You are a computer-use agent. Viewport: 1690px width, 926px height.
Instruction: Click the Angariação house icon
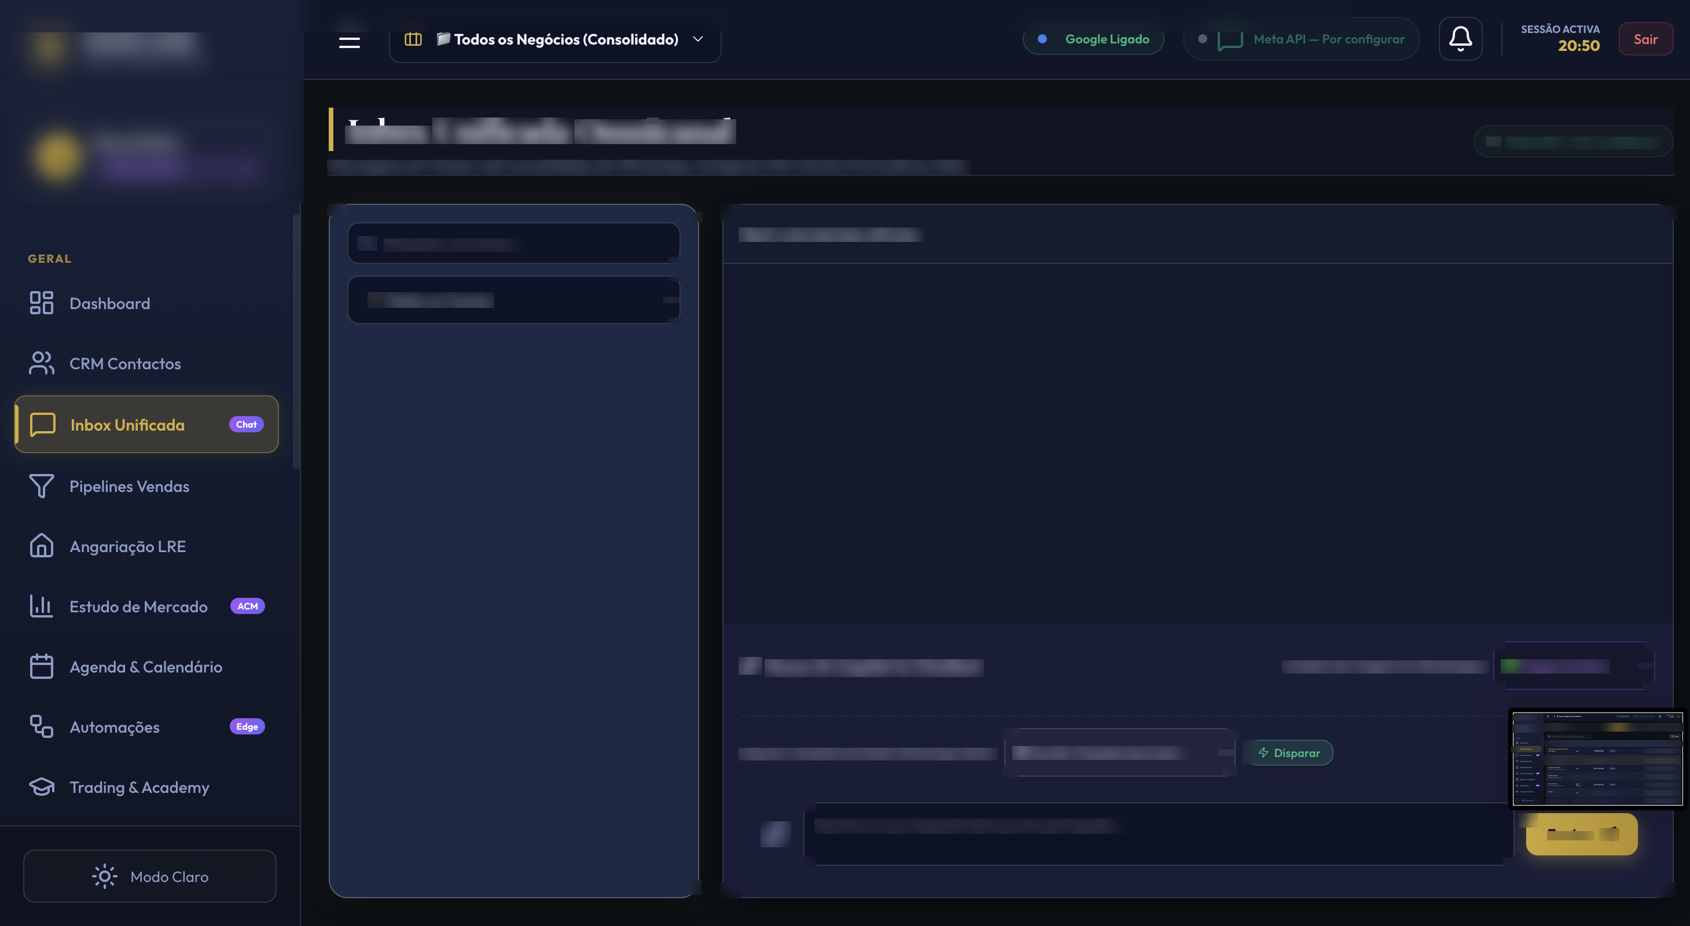(x=41, y=546)
